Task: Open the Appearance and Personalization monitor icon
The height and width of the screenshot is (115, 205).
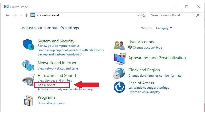Action: (119, 59)
